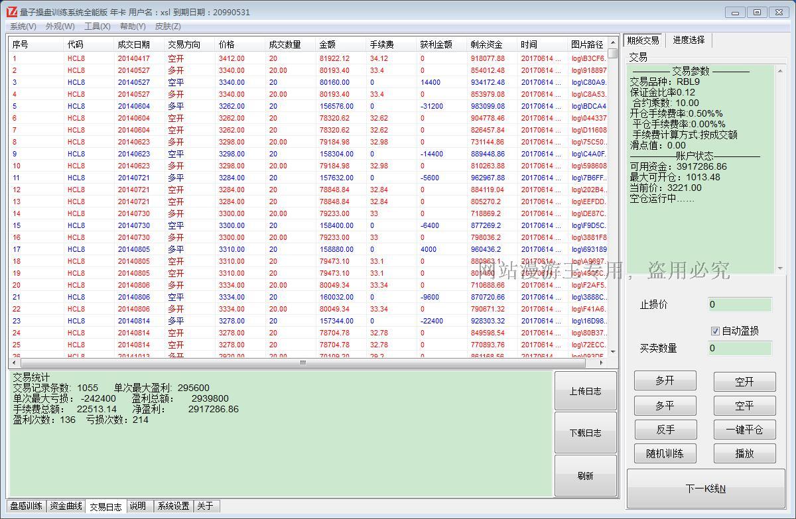Sort by the 价格 column header
Viewport: 796px width, 519px height.
pyautogui.click(x=241, y=44)
